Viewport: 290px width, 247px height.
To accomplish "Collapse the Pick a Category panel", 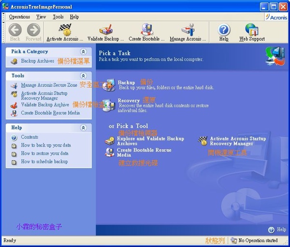I will point(84,52).
